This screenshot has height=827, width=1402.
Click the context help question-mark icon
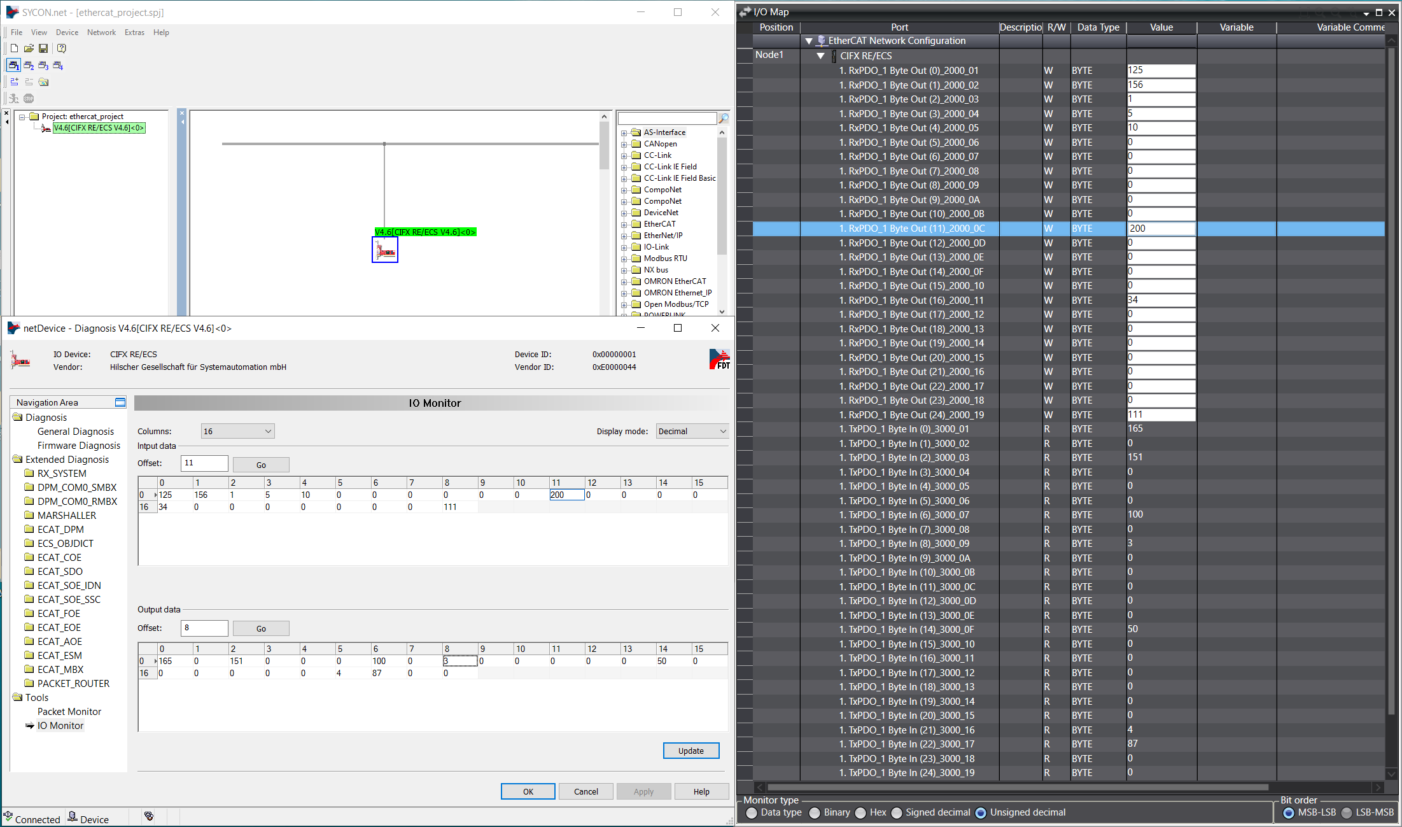pos(61,48)
